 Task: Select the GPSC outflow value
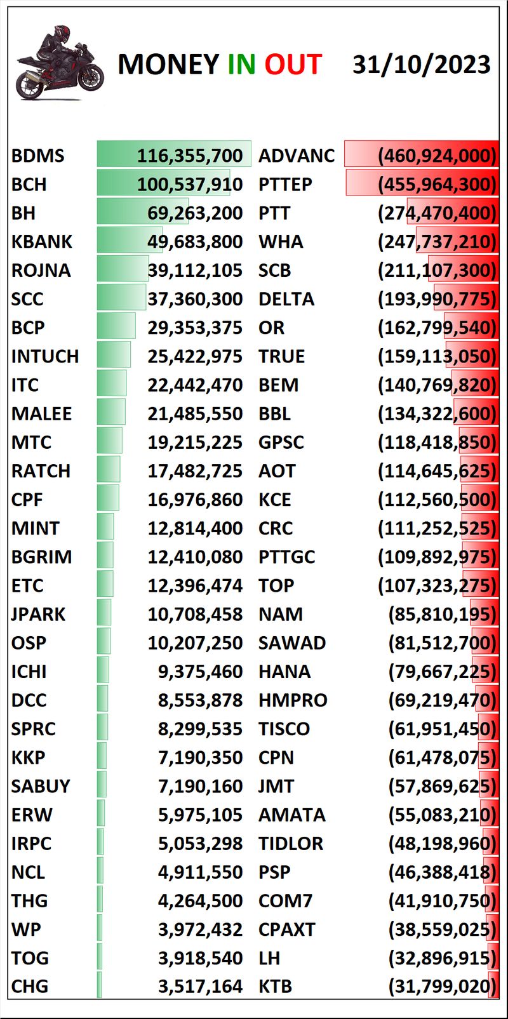[437, 443]
